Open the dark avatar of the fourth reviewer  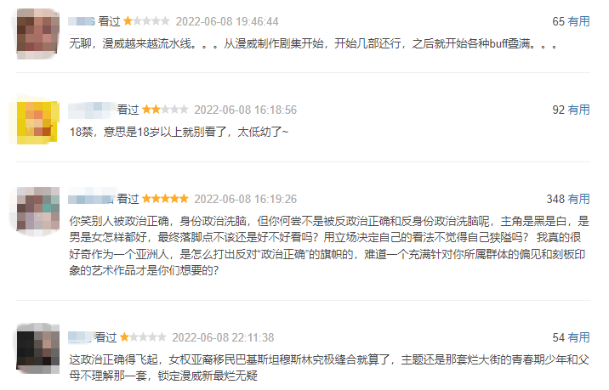37,349
